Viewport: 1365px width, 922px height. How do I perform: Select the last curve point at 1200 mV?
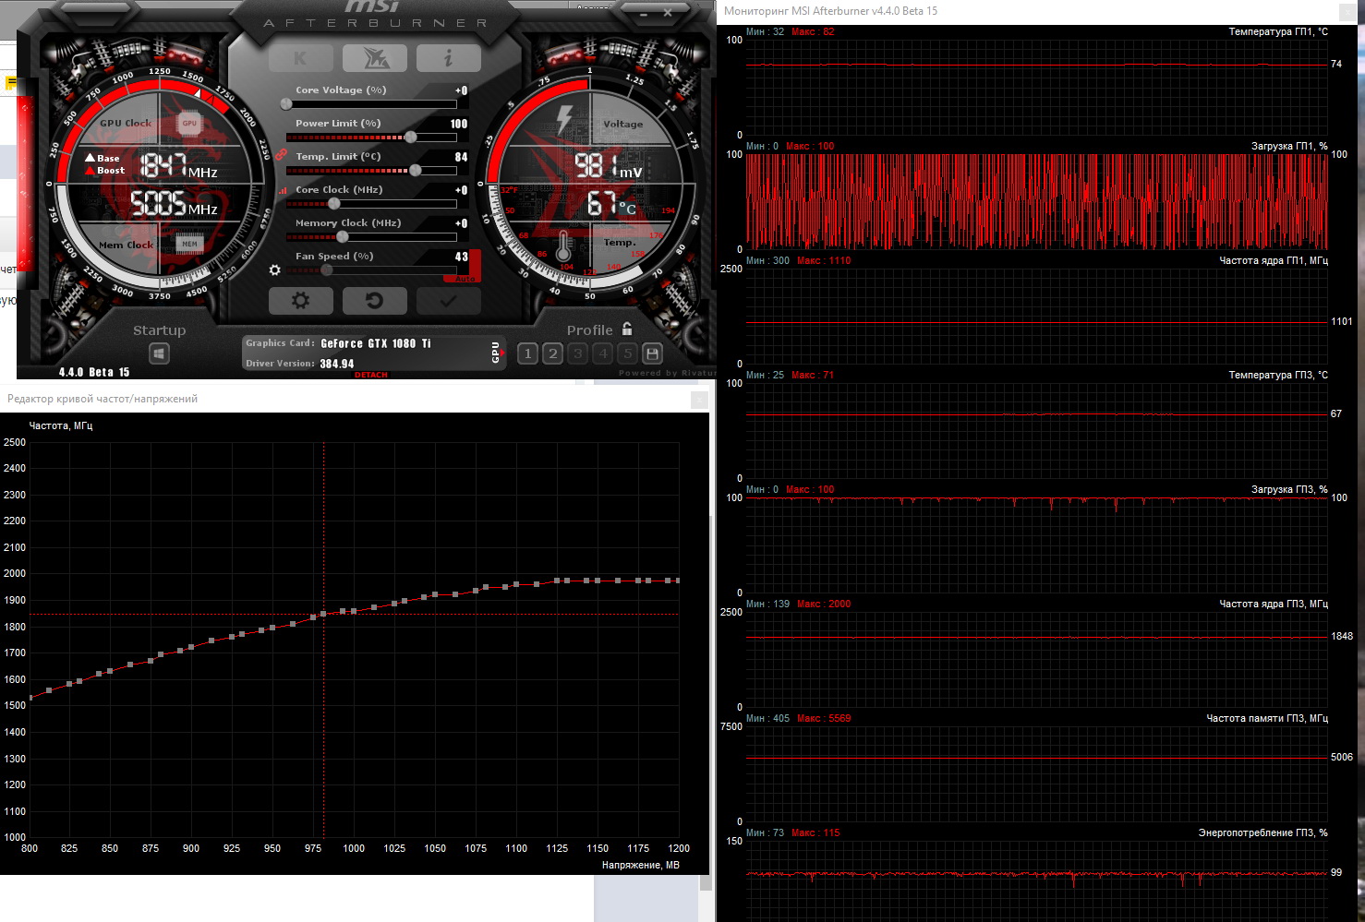(x=678, y=581)
